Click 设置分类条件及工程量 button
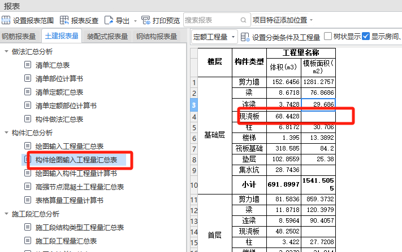Screen dimensions: 402x252 click(x=280, y=37)
